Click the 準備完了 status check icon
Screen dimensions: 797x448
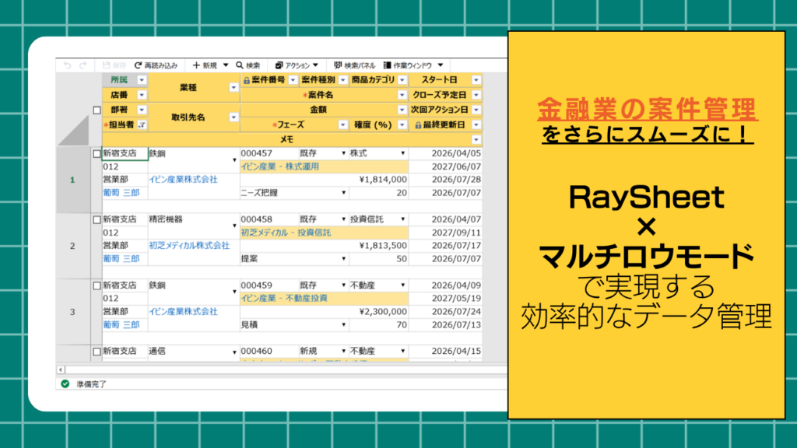pyautogui.click(x=65, y=384)
